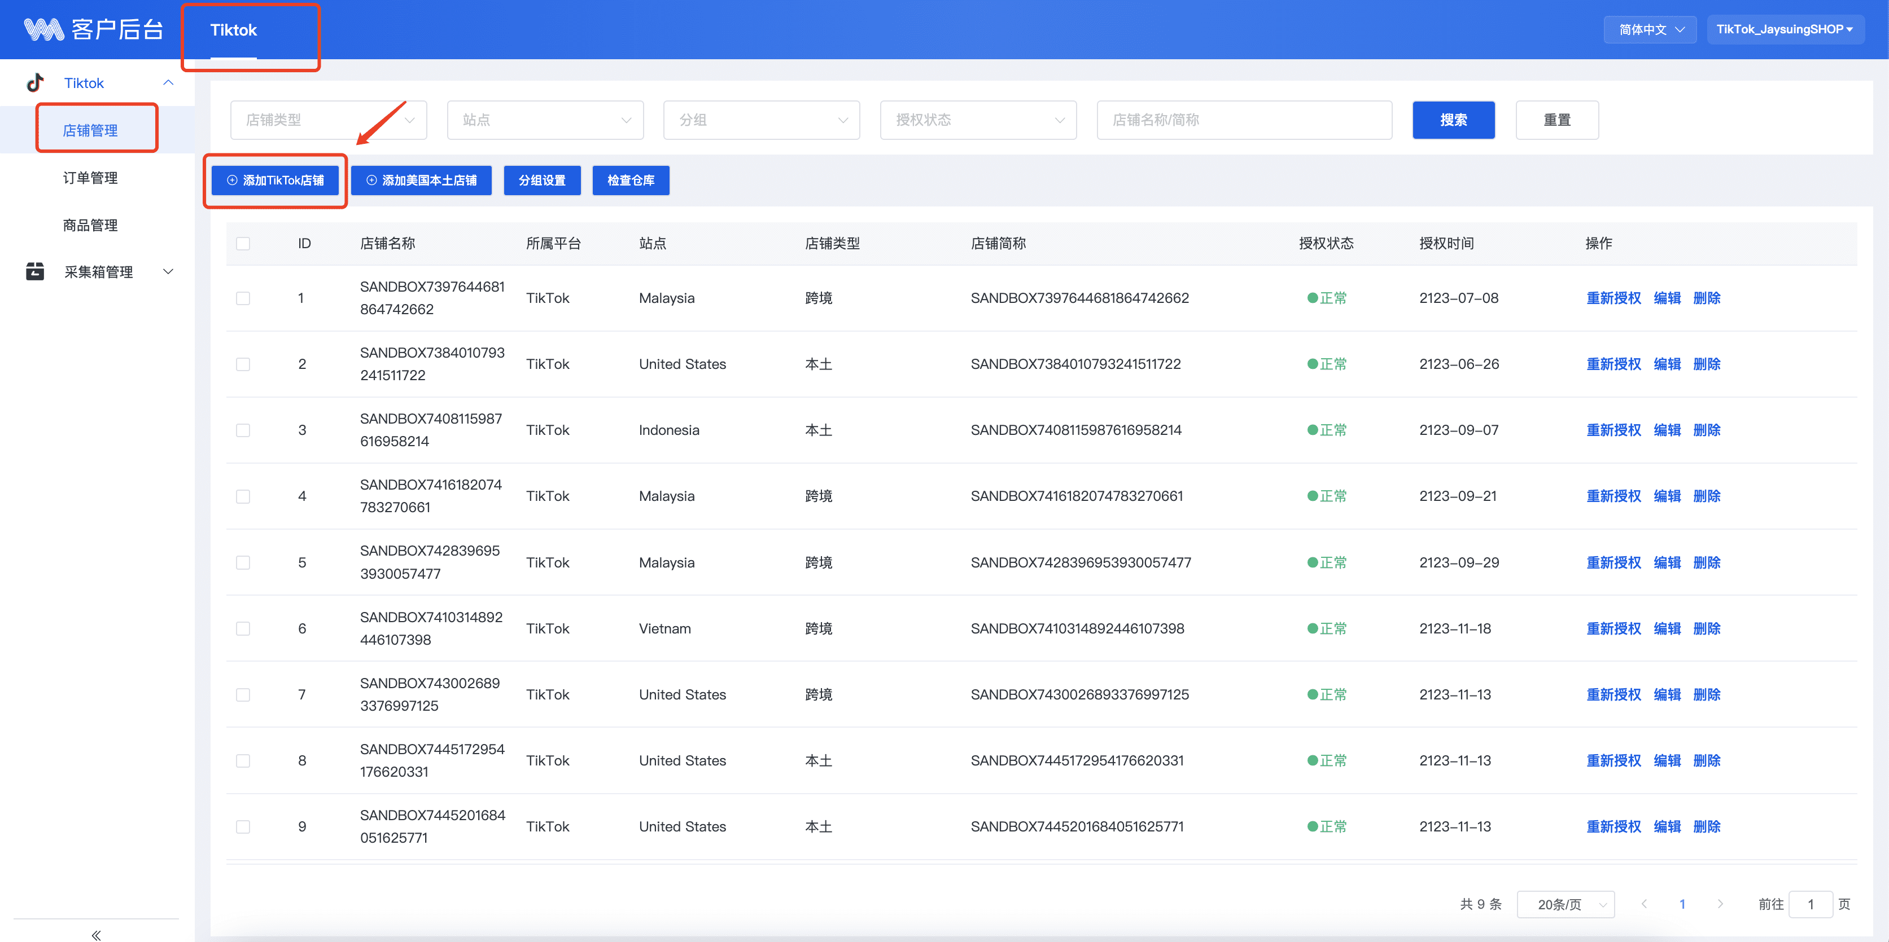This screenshot has width=1889, height=942.
Task: Click 删除 for shop ID 1
Action: coord(1707,298)
